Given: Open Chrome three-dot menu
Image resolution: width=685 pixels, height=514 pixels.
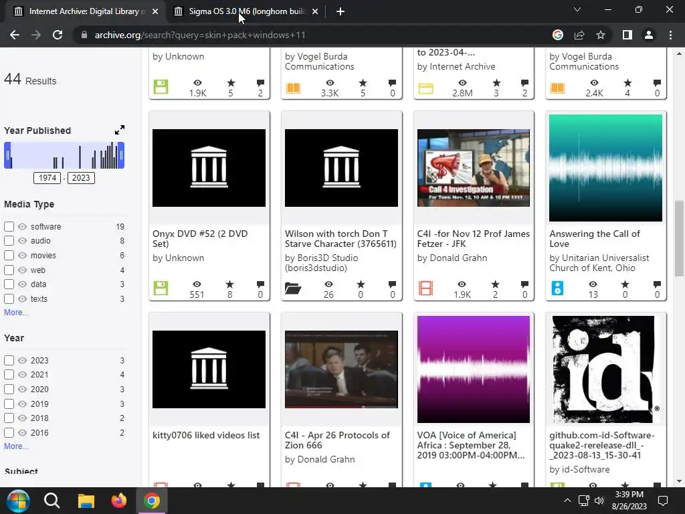Looking at the screenshot, I should point(670,35).
